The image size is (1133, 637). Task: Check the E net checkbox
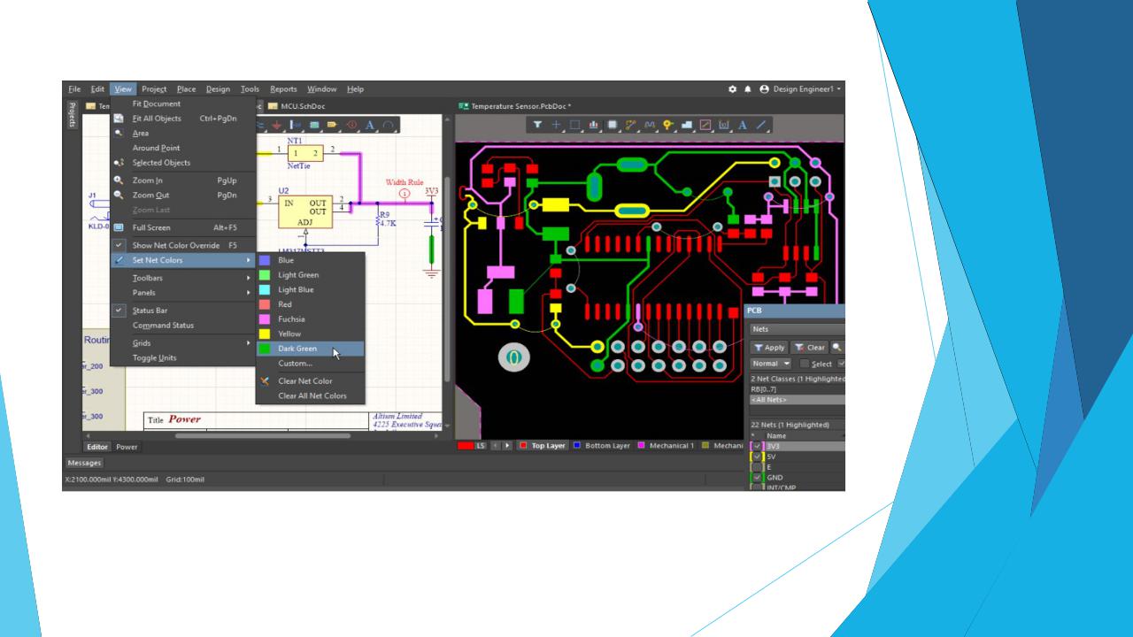pyautogui.click(x=757, y=467)
